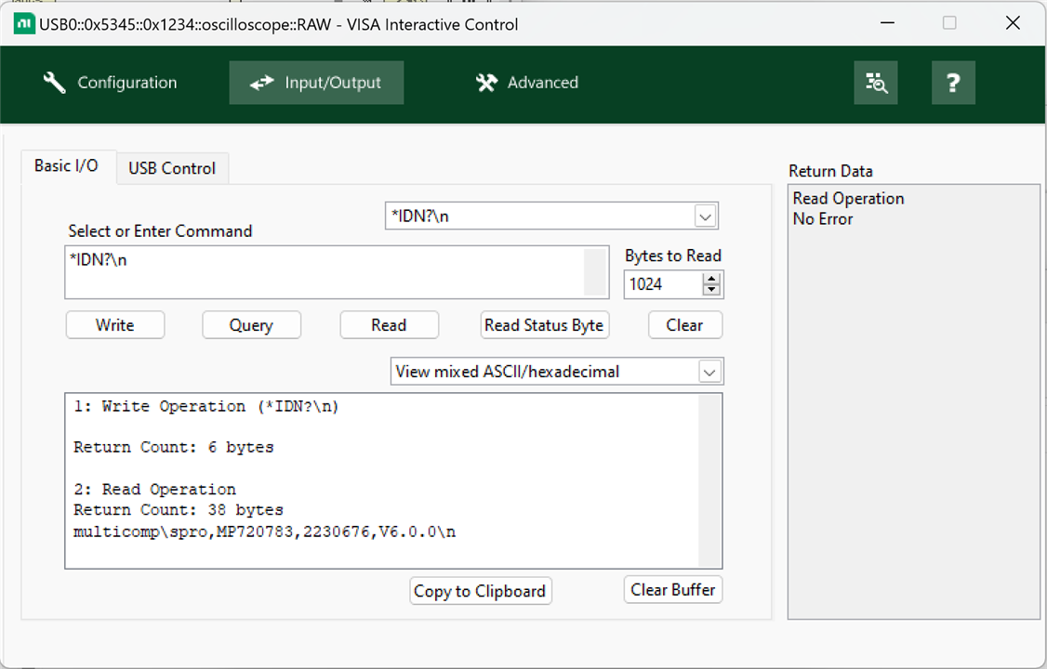Minimize the VISA Interactive Control window
Viewport: 1047px width, 669px height.
887,23
